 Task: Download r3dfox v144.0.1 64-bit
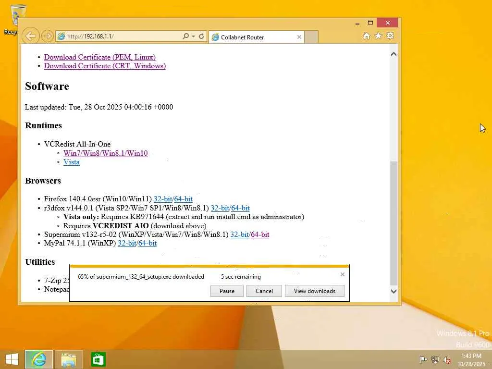click(240, 208)
